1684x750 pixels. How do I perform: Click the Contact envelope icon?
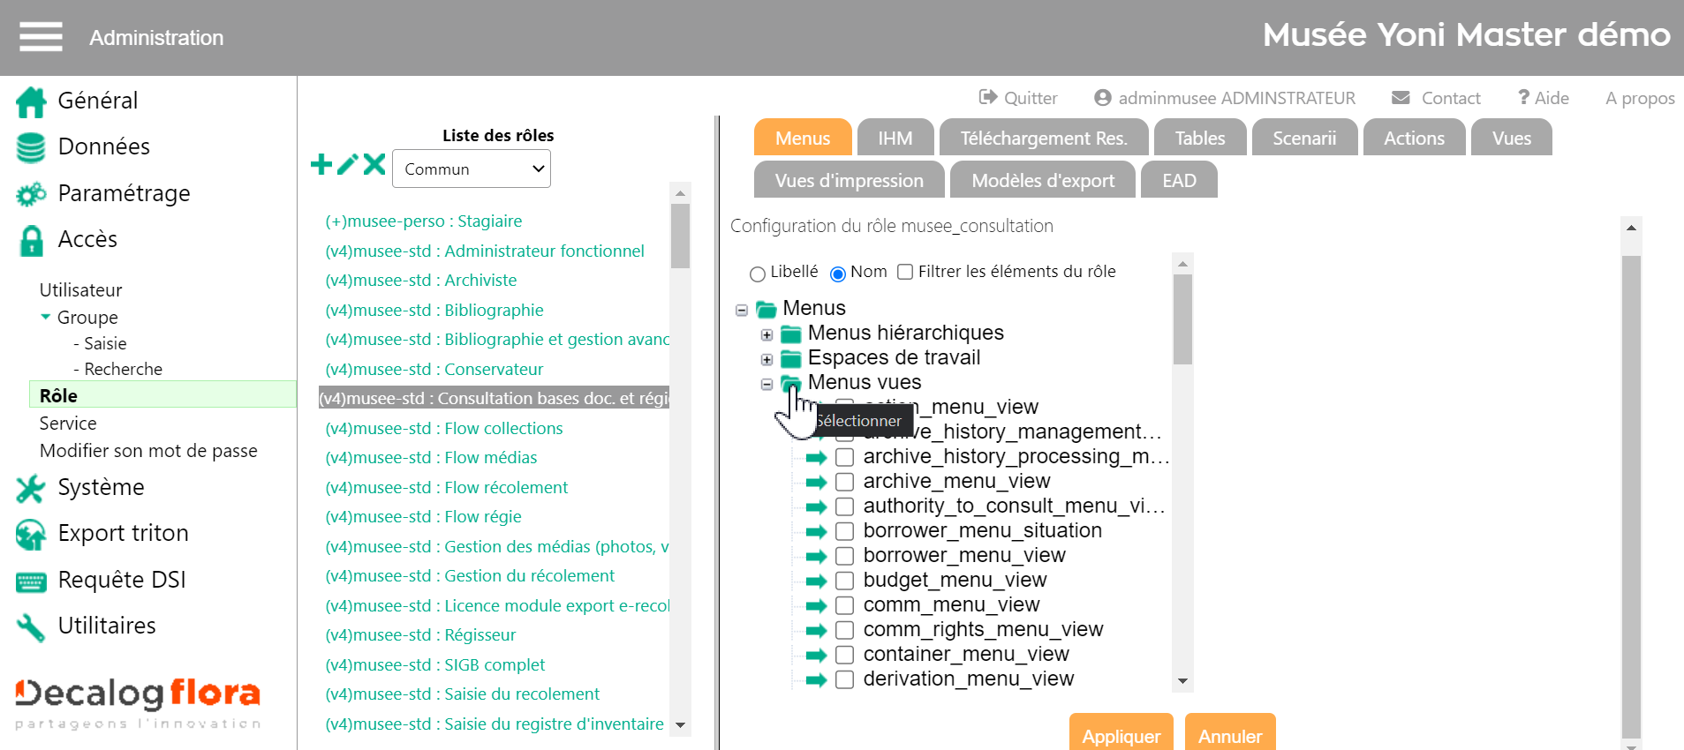[1401, 97]
